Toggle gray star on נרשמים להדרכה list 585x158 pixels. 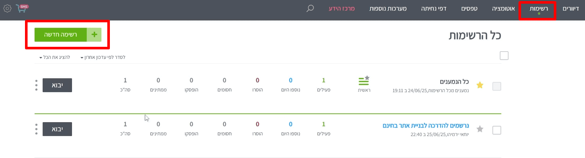pyautogui.click(x=480, y=129)
